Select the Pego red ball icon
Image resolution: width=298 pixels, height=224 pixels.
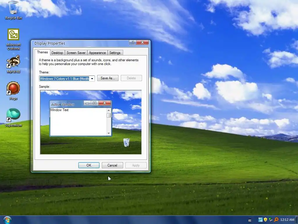13,91
